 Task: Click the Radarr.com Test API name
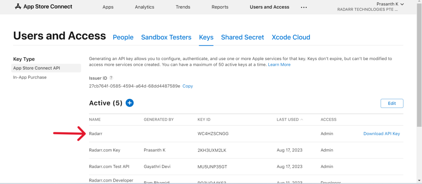[x=109, y=167]
